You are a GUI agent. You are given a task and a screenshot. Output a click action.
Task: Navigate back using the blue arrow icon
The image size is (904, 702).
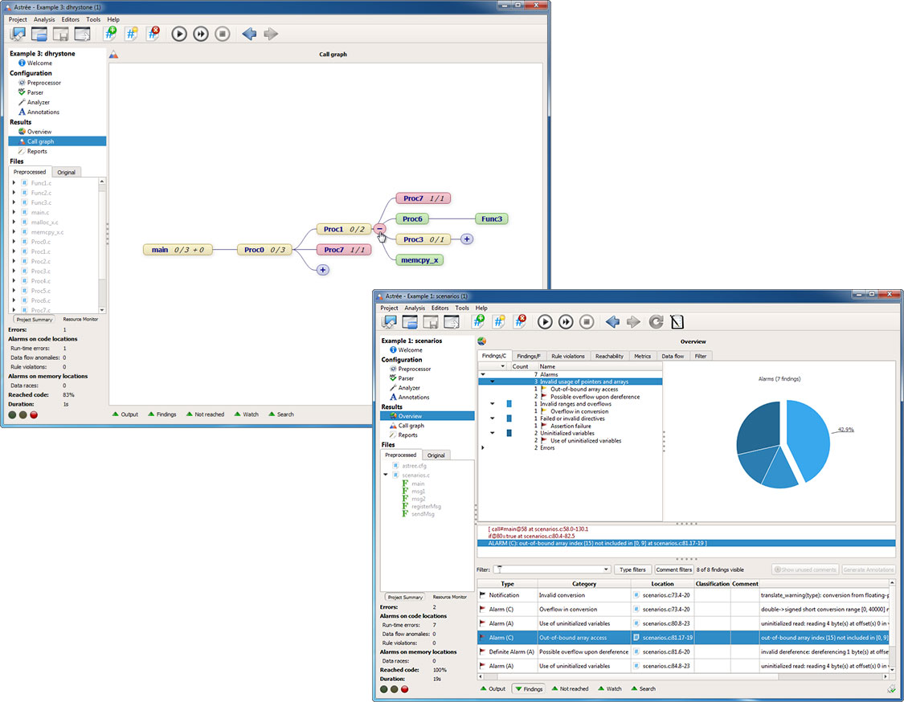coord(250,34)
